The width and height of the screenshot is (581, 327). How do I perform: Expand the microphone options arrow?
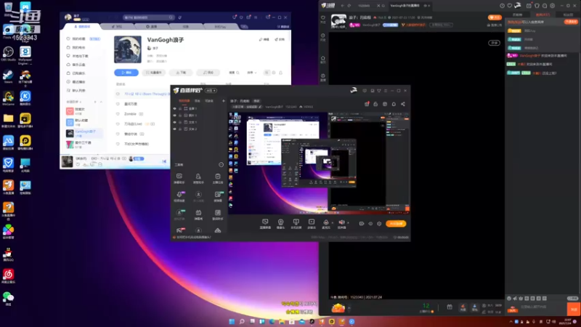[332, 223]
